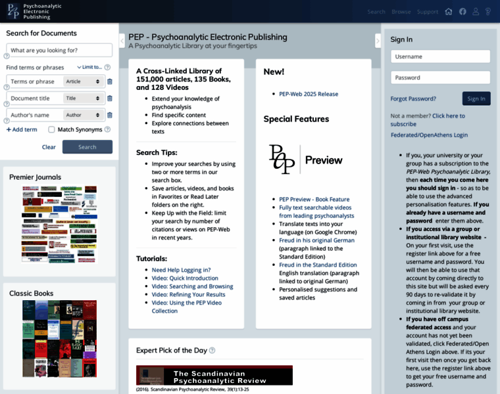Delete the Author's name search row

point(110,115)
